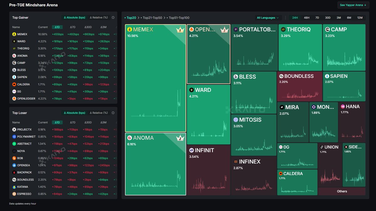Screen dimensions: 376x211
Task: Click the MON... tile title in treemap
Action: pos(325,107)
